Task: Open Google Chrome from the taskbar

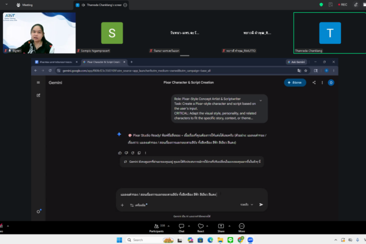Action: click(240, 240)
